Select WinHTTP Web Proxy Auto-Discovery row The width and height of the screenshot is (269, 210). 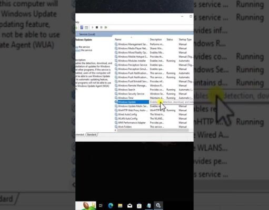pos(154,110)
